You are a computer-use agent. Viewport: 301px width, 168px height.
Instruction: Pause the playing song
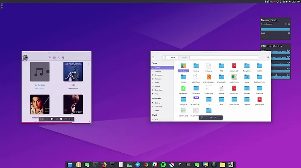pyautogui.click(x=56, y=119)
